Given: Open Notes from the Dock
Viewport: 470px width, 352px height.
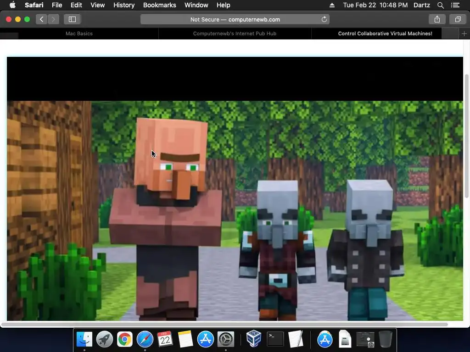Looking at the screenshot, I should [x=185, y=339].
